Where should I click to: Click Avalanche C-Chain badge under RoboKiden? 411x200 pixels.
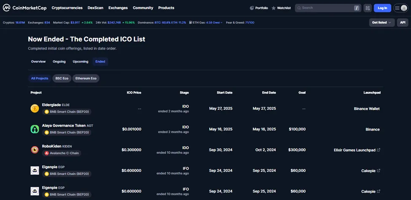click(62, 153)
